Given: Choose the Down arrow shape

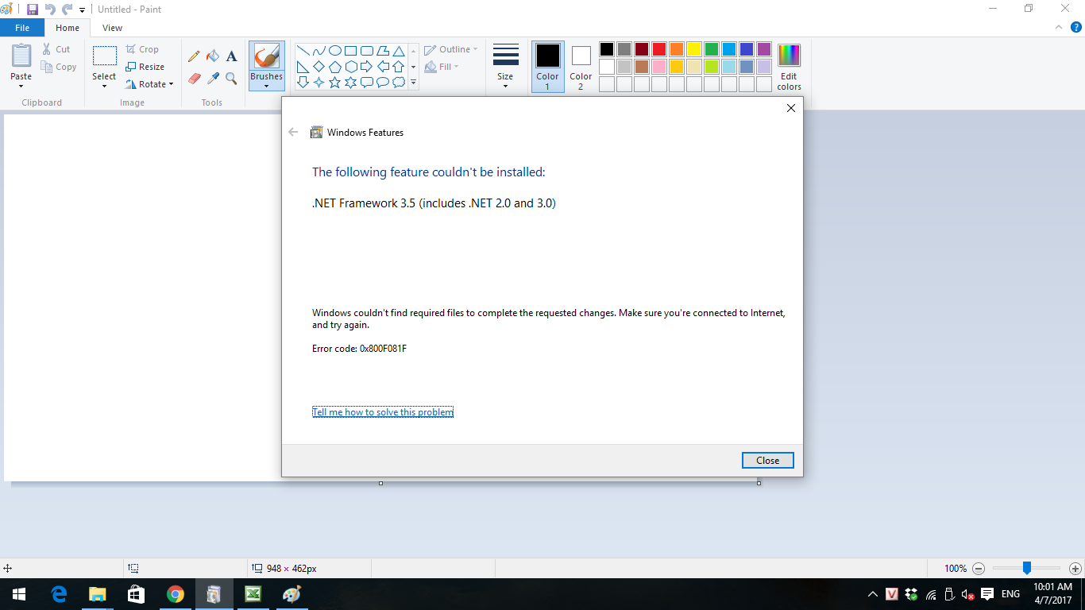Looking at the screenshot, I should coord(303,82).
